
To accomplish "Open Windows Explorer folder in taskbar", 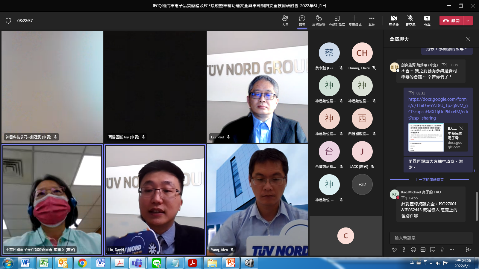I will pyautogui.click(x=212, y=263).
